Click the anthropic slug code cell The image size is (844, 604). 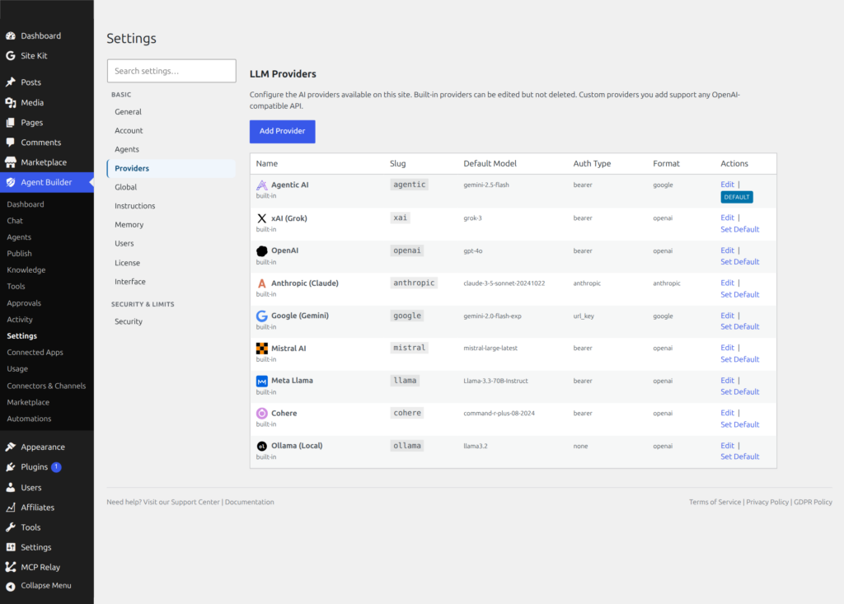pyautogui.click(x=414, y=283)
